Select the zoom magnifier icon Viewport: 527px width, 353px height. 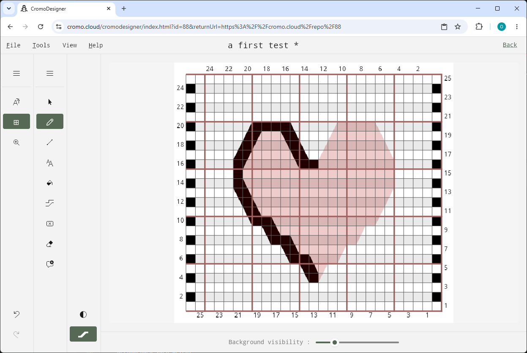pyautogui.click(x=16, y=142)
